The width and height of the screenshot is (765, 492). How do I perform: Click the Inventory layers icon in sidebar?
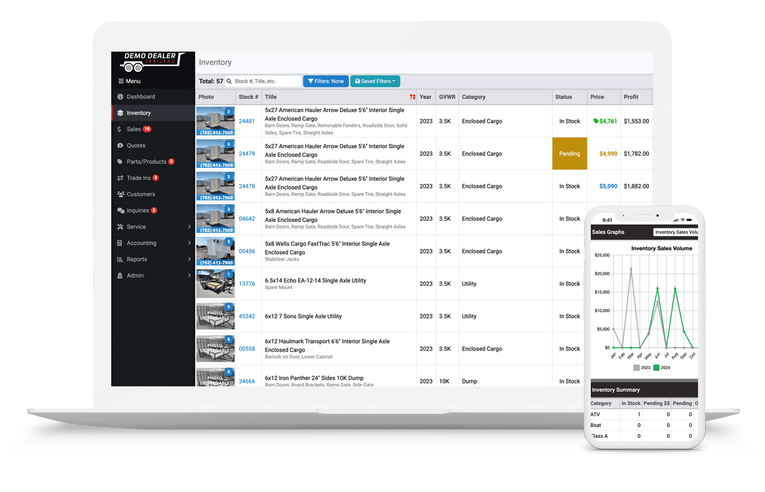(x=120, y=113)
